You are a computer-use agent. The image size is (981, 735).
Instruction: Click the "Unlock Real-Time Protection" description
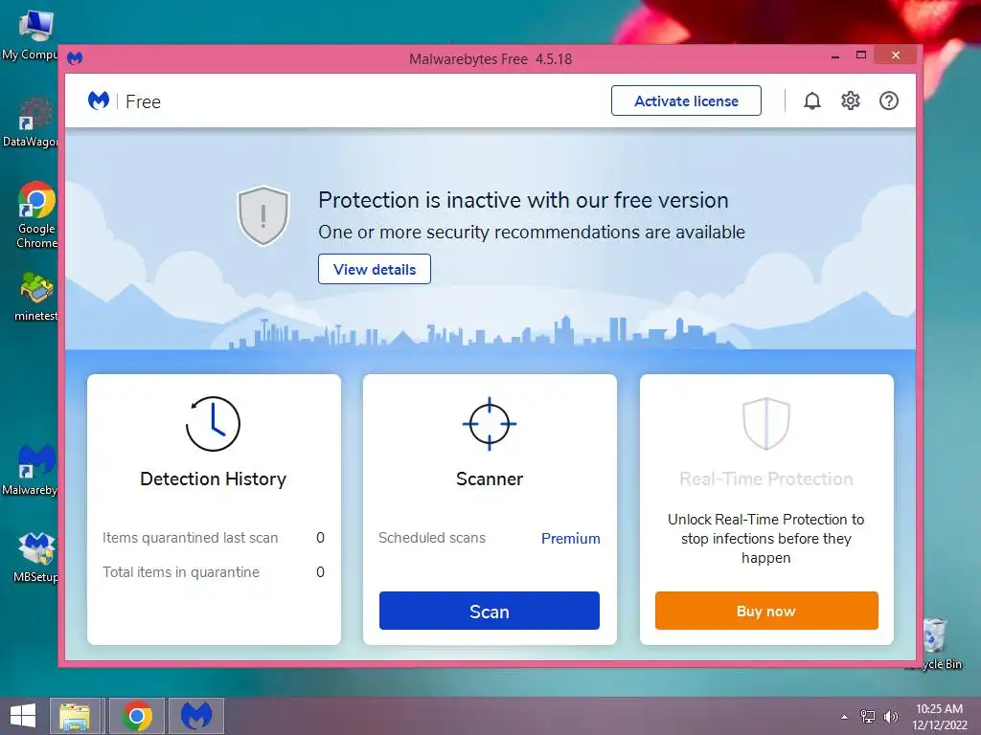click(766, 538)
